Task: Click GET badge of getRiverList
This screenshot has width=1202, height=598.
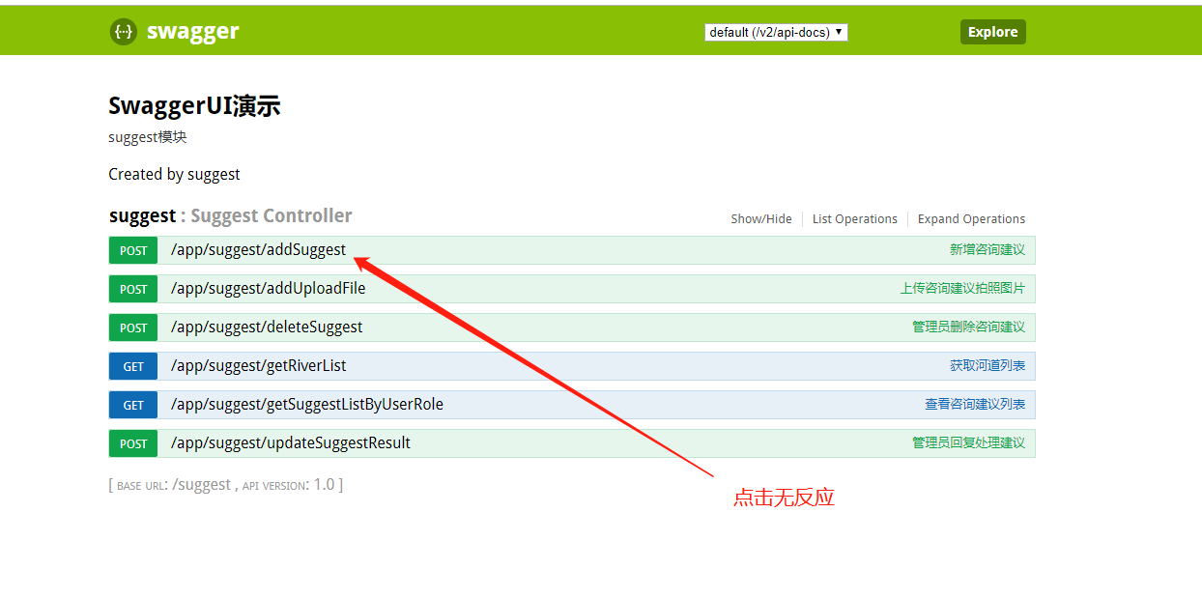Action: point(133,366)
